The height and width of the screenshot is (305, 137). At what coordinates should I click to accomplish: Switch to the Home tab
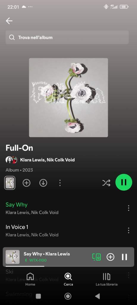tap(30, 279)
